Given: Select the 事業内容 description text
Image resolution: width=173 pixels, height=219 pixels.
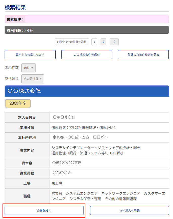Looking at the screenshot, I should [96, 150].
